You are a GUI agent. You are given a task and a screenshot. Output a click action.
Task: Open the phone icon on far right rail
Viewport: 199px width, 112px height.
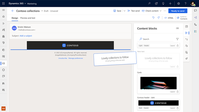pyautogui.click(x=195, y=24)
